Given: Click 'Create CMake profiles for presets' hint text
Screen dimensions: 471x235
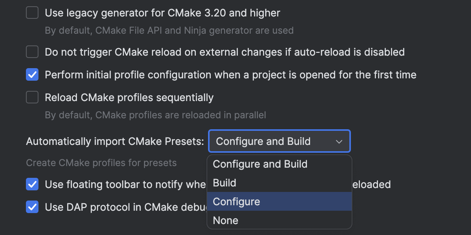Looking at the screenshot, I should tap(101, 163).
